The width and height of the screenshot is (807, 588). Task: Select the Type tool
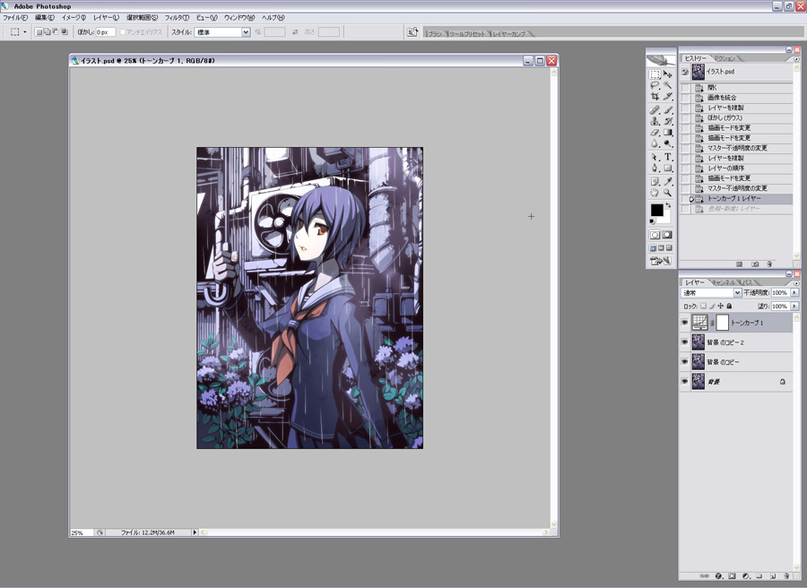667,157
